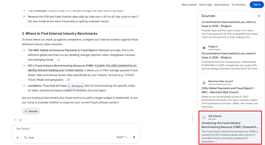Click the Sources panel title
This screenshot has width=265, height=145.
[208, 16]
